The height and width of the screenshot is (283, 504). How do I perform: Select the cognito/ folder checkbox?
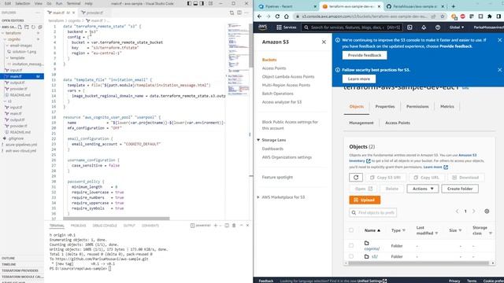(x=351, y=245)
